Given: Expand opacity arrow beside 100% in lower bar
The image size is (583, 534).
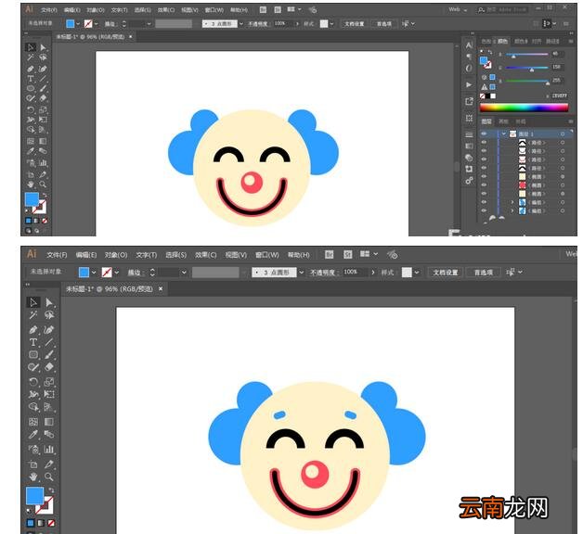Looking at the screenshot, I should coord(373,273).
